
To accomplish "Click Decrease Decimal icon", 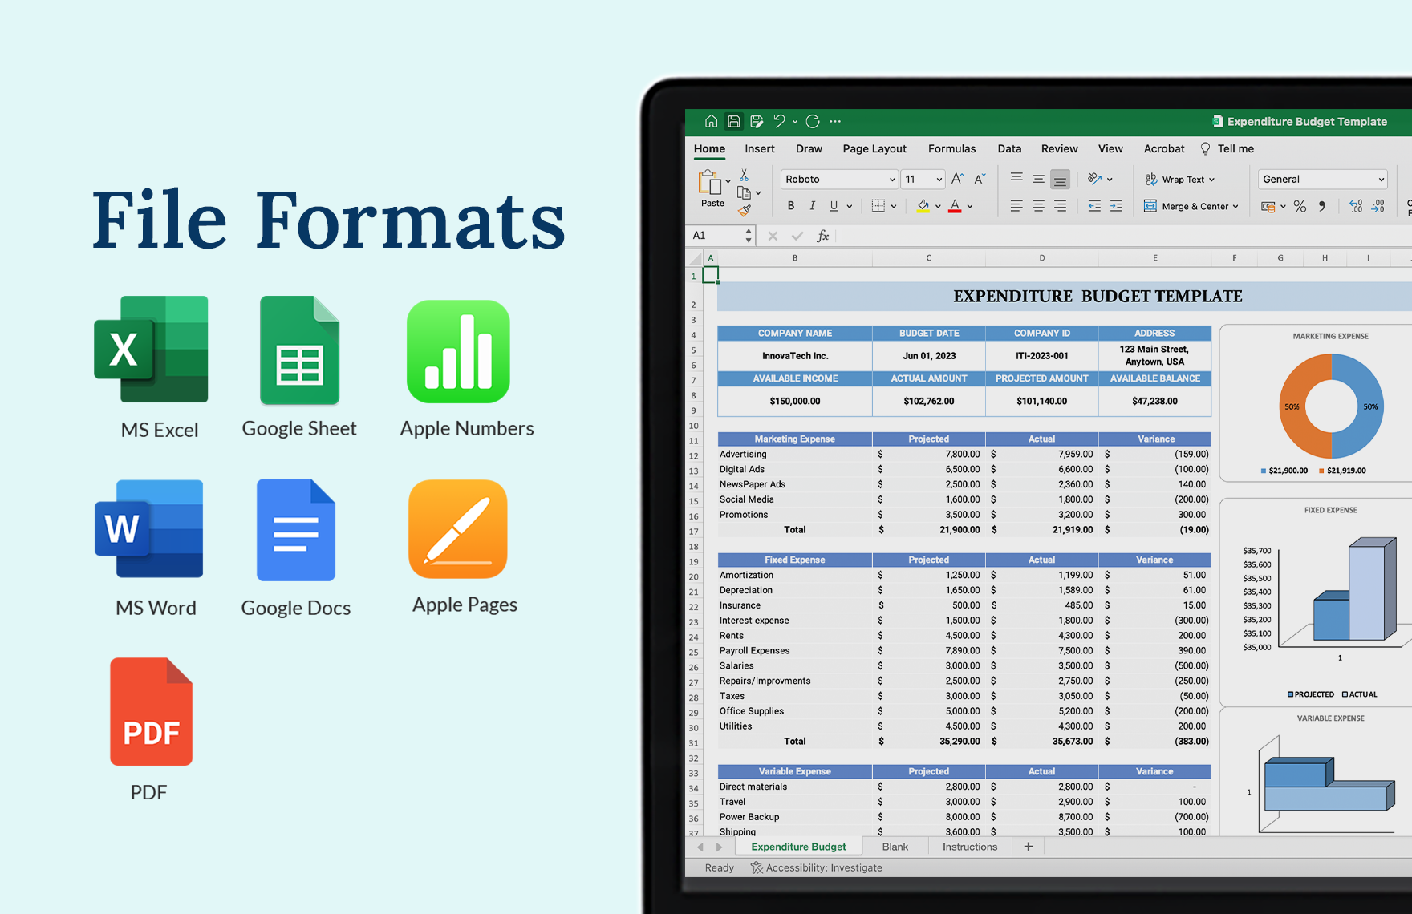I will (1378, 206).
